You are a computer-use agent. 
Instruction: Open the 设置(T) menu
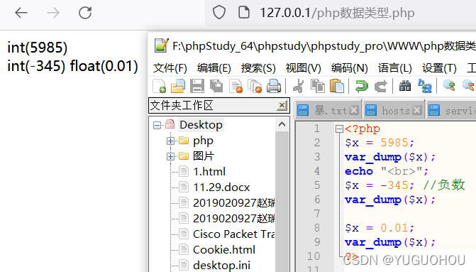(439, 68)
